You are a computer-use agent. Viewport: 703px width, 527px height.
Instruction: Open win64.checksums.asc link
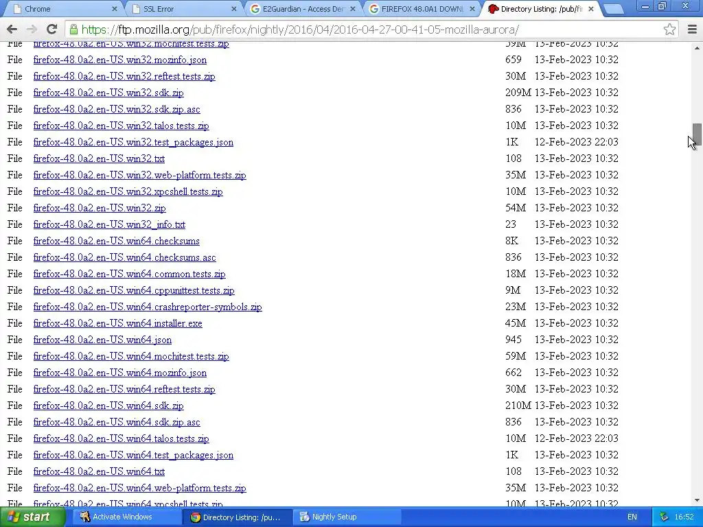[125, 258]
